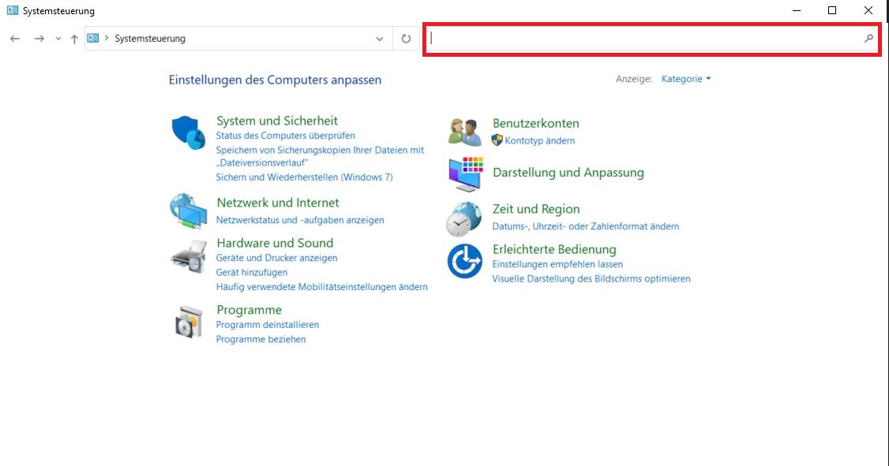
Task: Click inside the Control Panel search field
Action: [643, 39]
